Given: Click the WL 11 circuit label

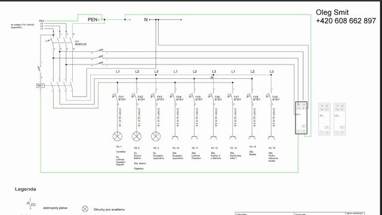Looking at the screenshot, I should pos(195,148).
